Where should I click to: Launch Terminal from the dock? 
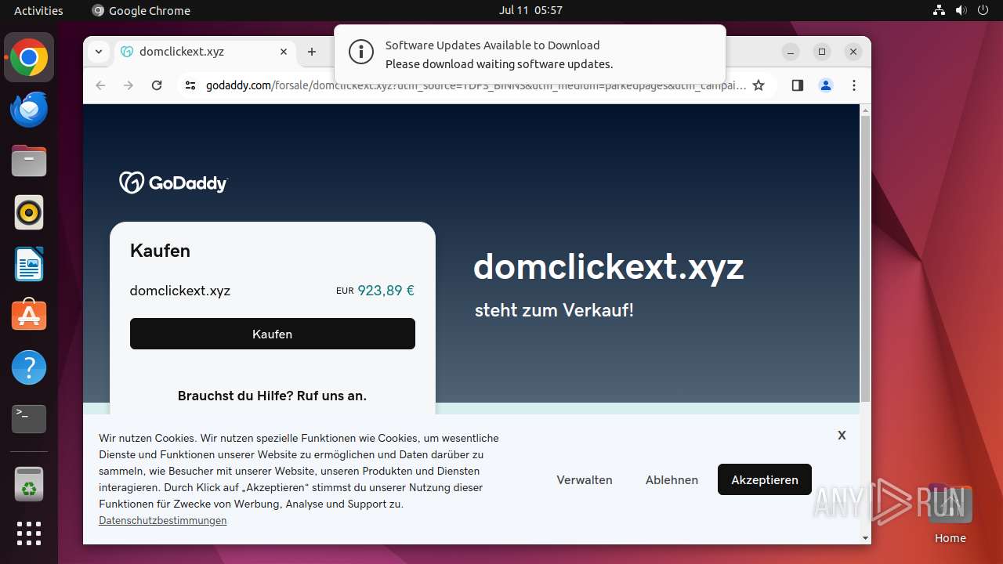click(29, 419)
